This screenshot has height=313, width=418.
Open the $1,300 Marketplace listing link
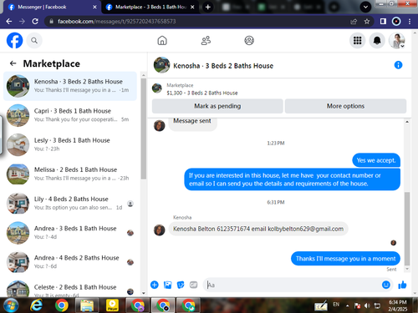202,93
